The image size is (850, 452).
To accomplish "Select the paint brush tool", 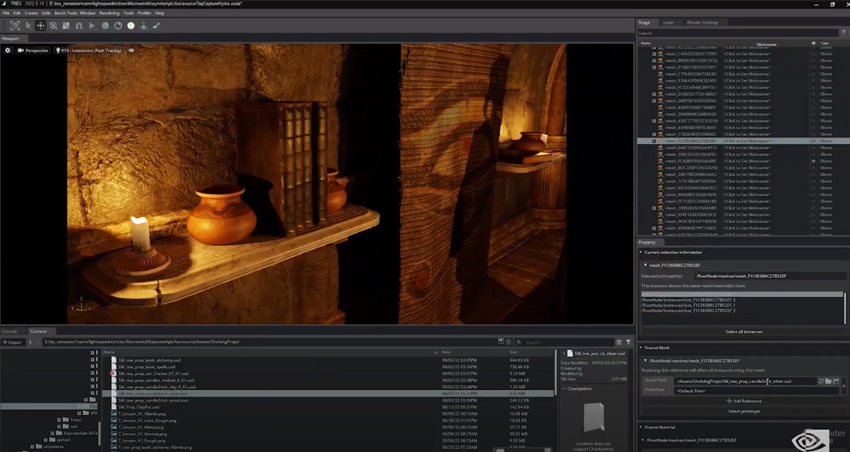I will [x=156, y=26].
